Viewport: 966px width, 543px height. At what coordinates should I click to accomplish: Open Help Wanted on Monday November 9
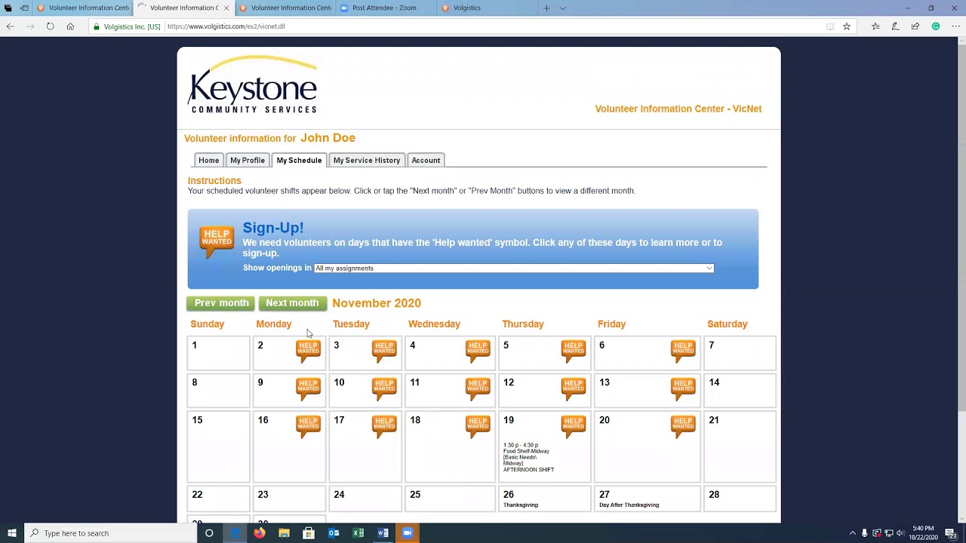coord(308,388)
